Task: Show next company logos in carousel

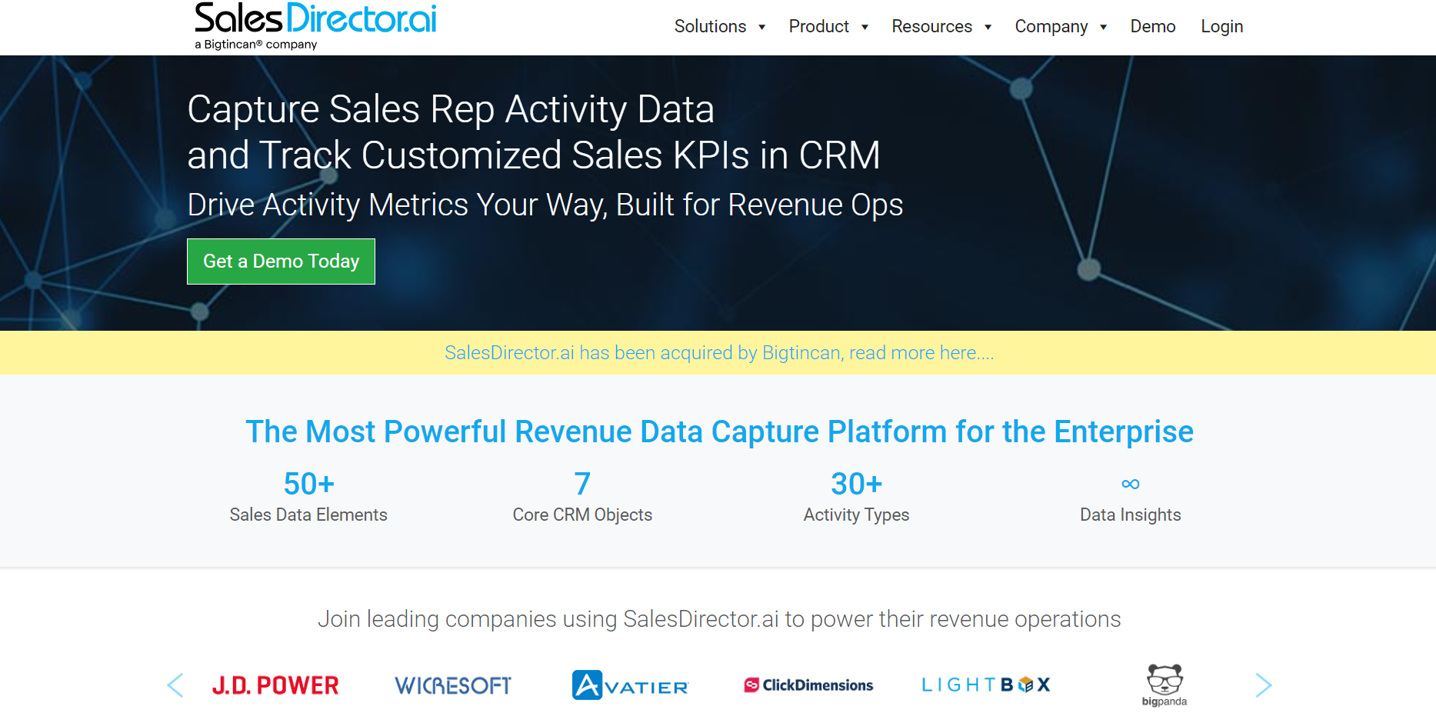Action: coord(1263,685)
